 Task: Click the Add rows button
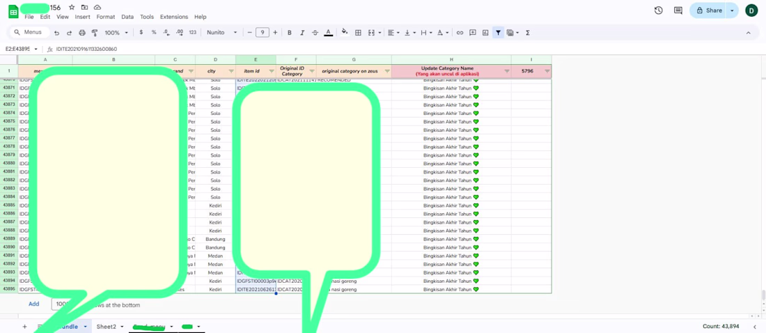[x=33, y=304]
